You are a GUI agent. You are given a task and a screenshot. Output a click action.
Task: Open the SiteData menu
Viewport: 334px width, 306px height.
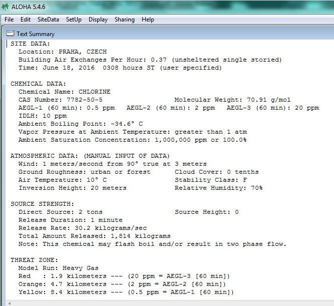(x=48, y=20)
